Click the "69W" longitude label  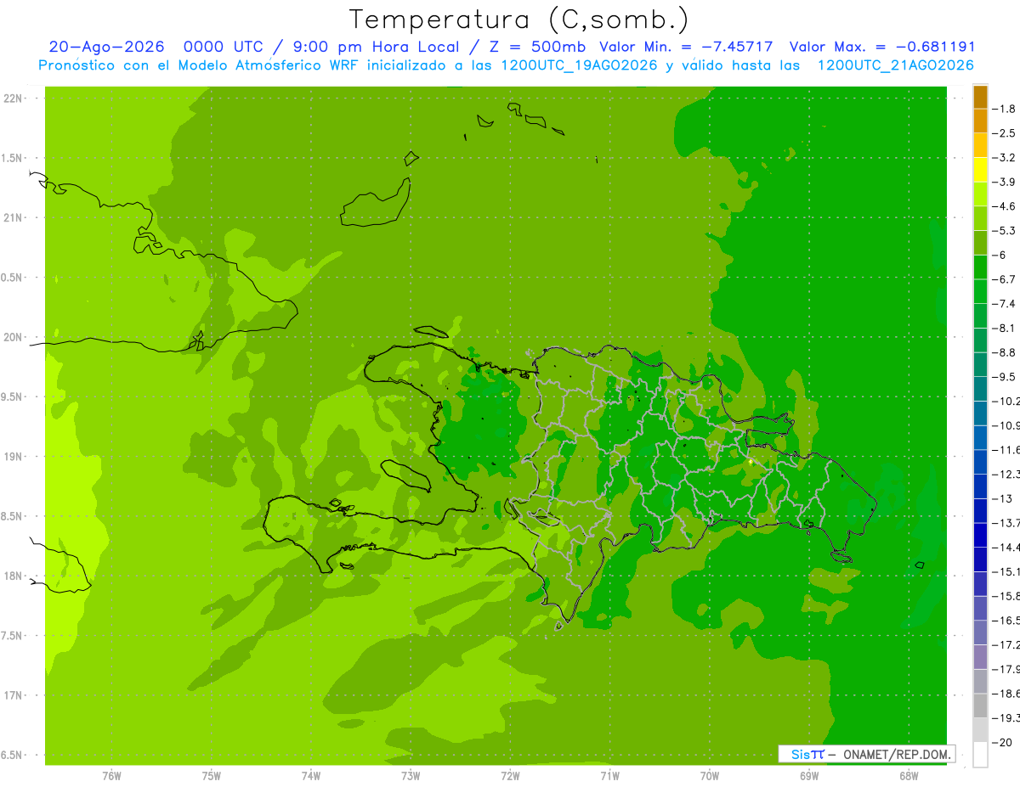[x=809, y=775]
